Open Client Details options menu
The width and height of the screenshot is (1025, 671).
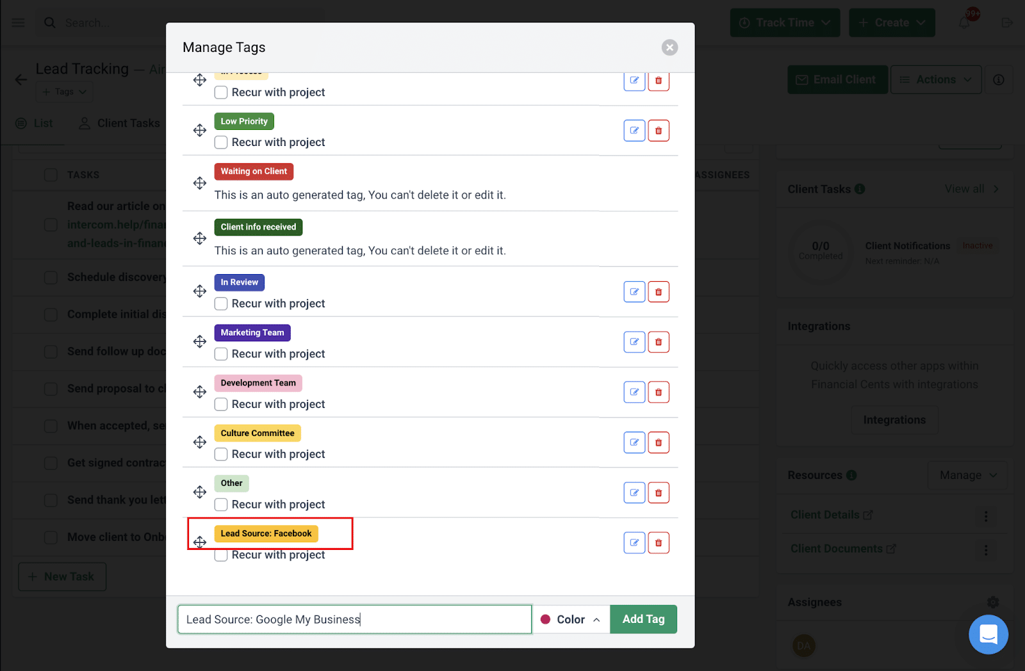986,516
